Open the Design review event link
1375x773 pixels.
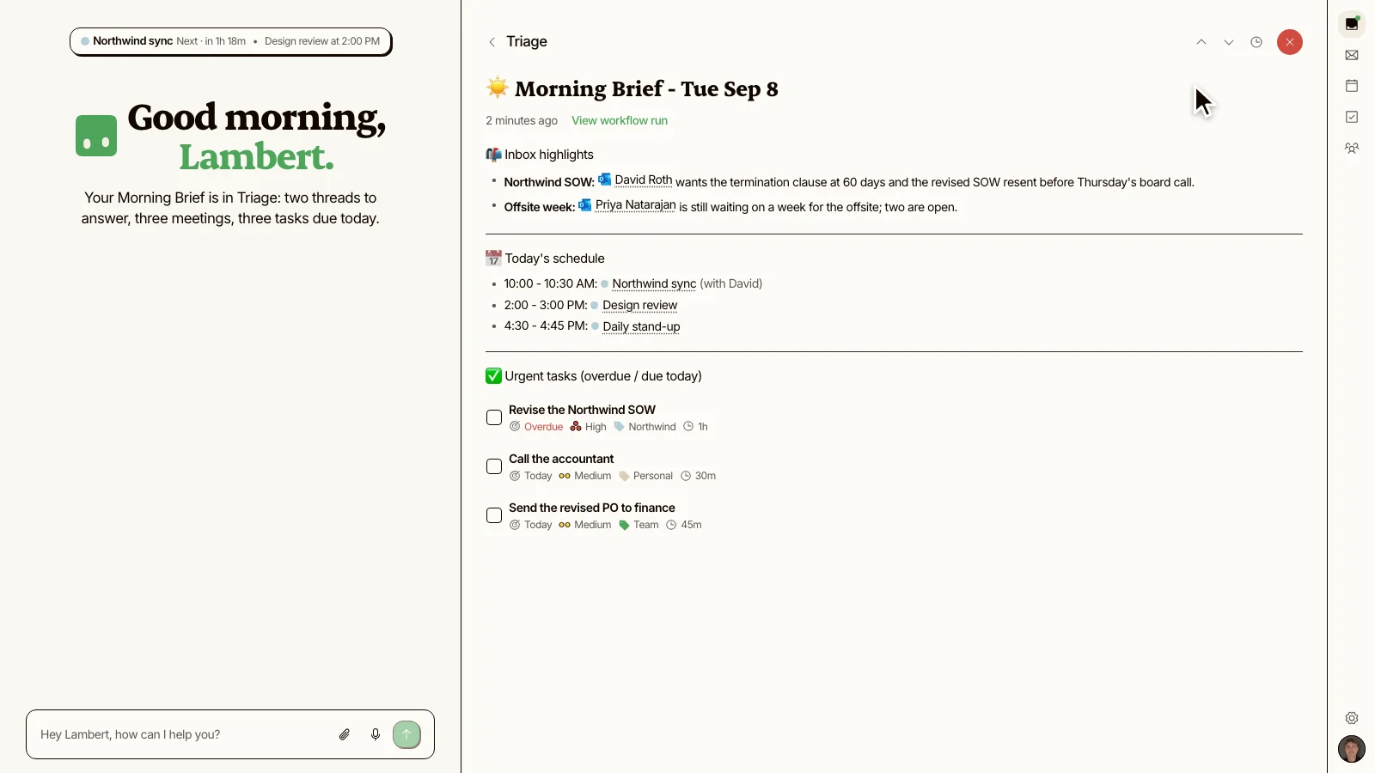pos(639,305)
